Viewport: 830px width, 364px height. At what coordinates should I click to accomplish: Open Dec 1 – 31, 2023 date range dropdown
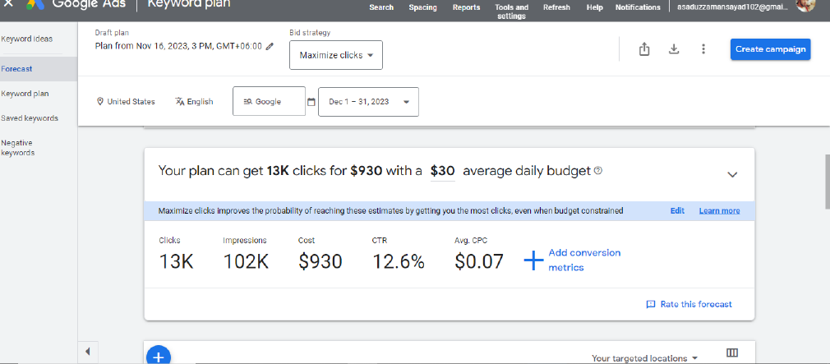tap(368, 102)
